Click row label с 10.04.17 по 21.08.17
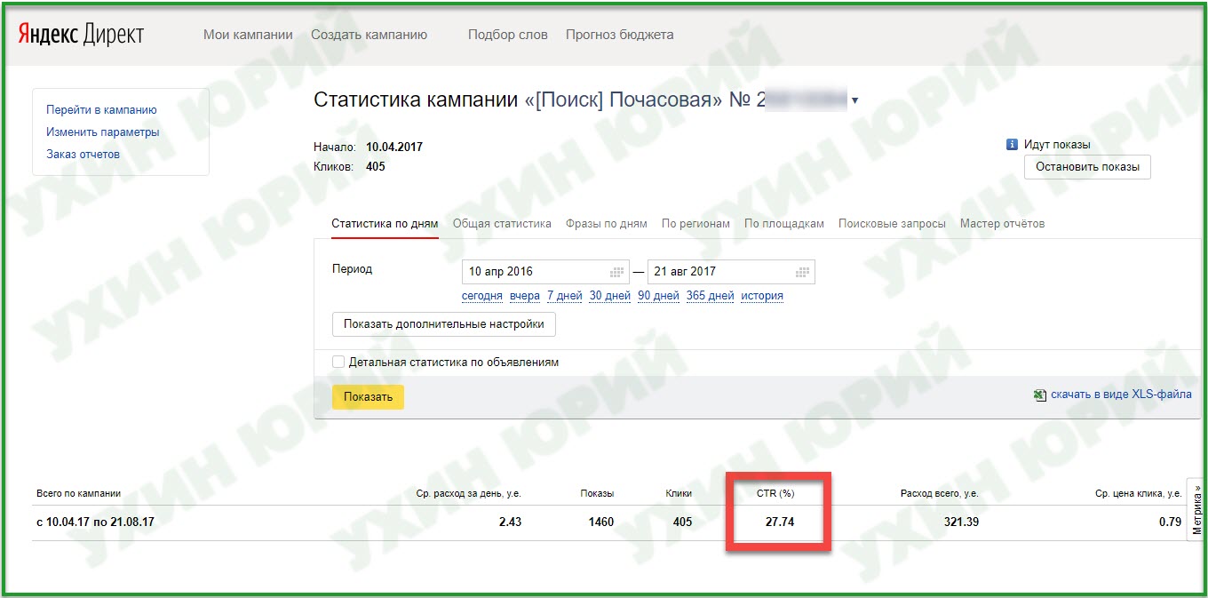This screenshot has height=598, width=1208. coord(95,522)
